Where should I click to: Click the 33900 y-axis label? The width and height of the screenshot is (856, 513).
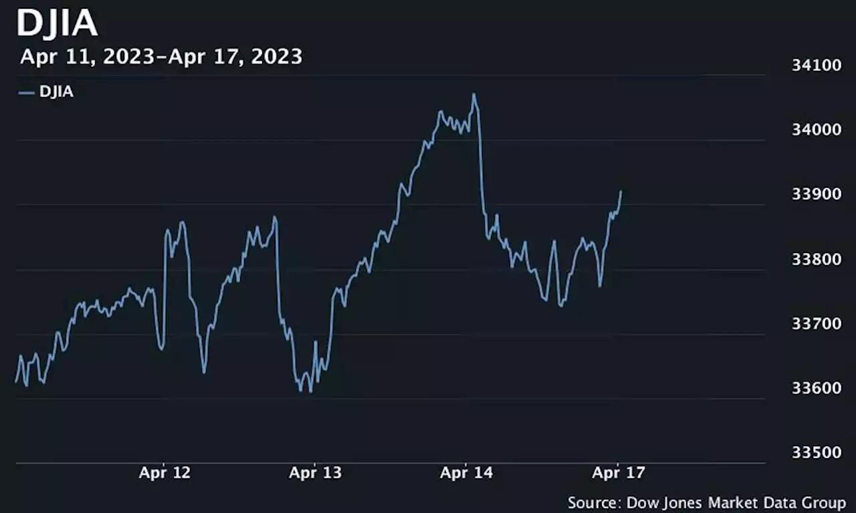(816, 194)
